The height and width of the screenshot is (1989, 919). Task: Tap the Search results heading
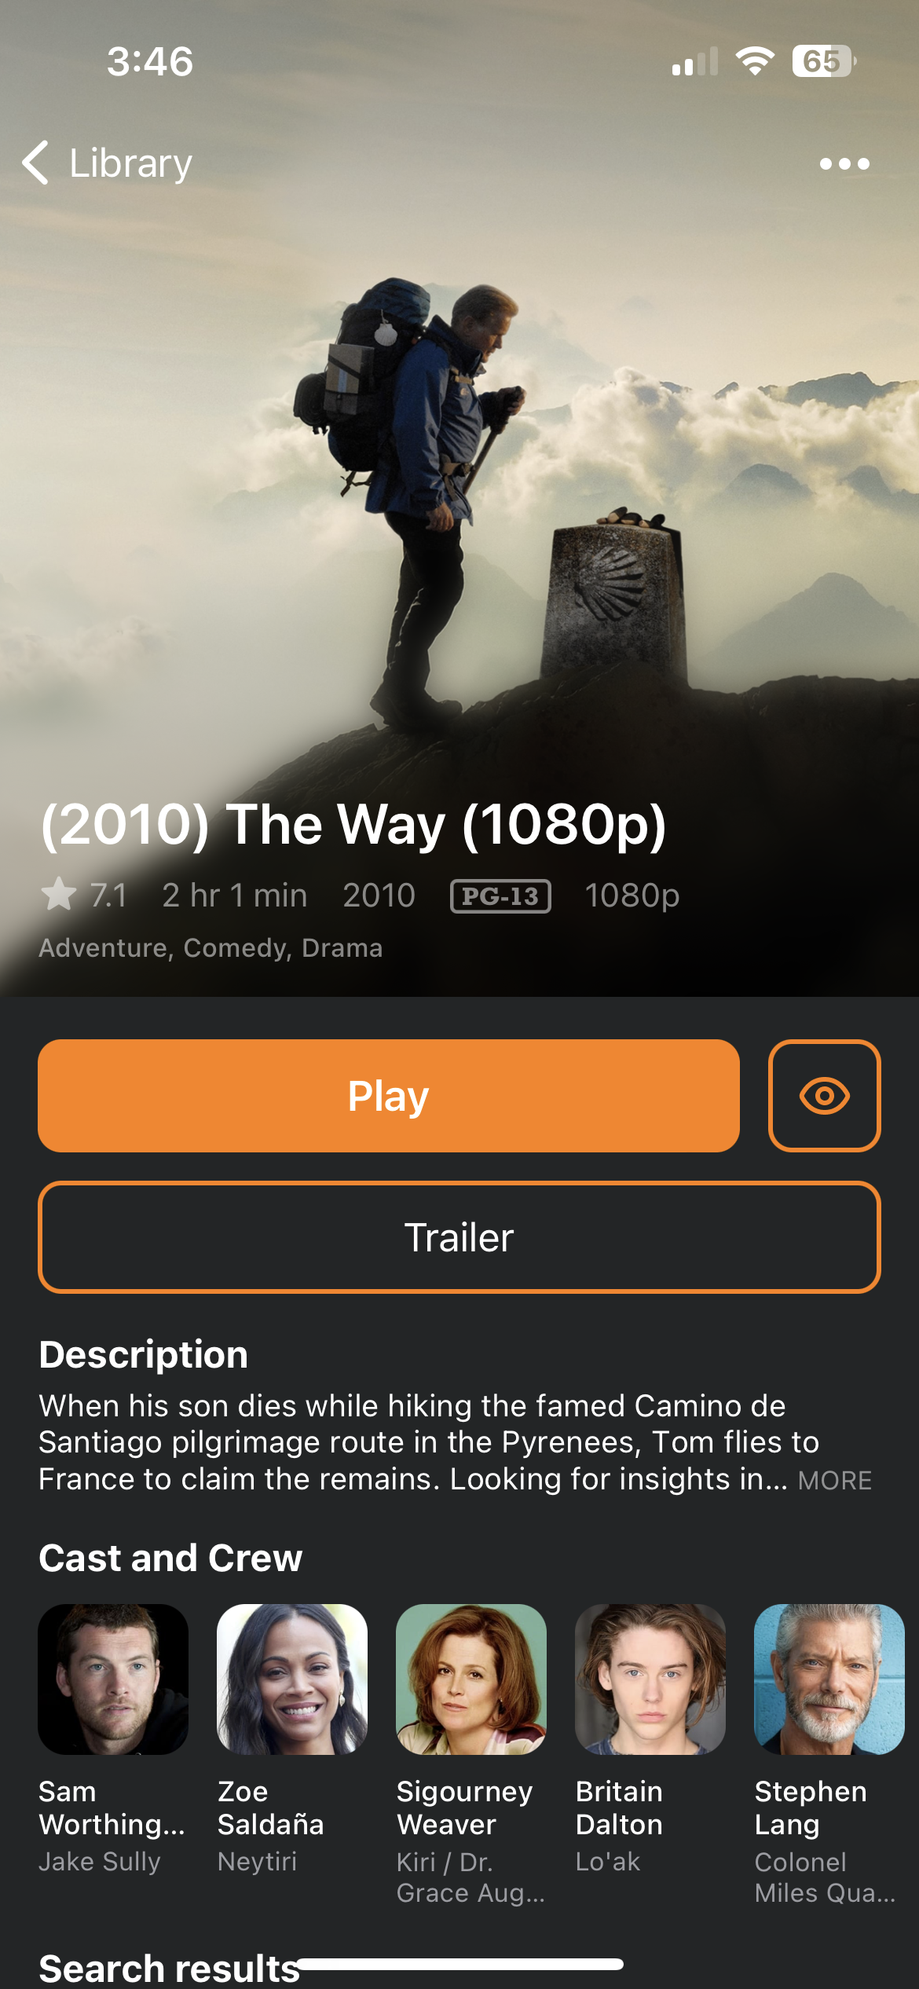pyautogui.click(x=170, y=1969)
